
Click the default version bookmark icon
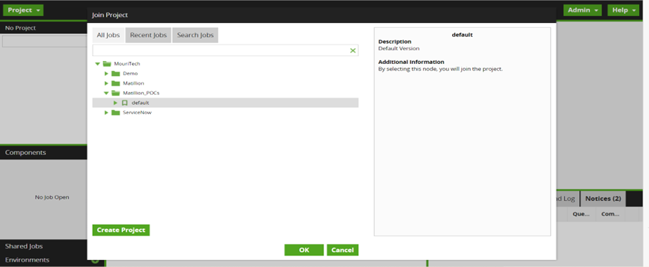click(x=124, y=103)
